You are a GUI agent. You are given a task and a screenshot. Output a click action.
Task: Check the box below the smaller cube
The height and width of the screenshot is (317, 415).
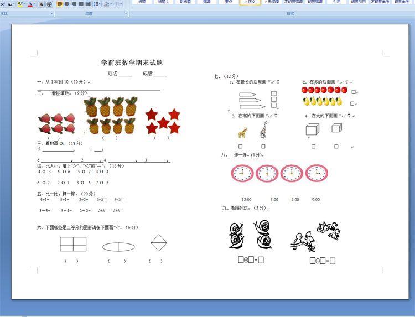pos(336,146)
